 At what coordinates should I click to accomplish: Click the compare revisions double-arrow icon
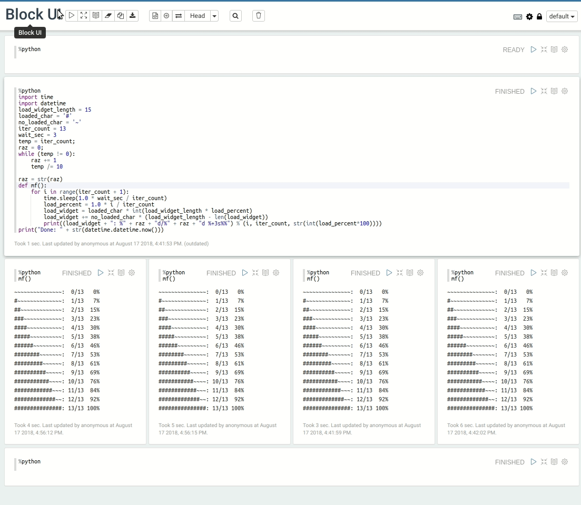click(179, 16)
